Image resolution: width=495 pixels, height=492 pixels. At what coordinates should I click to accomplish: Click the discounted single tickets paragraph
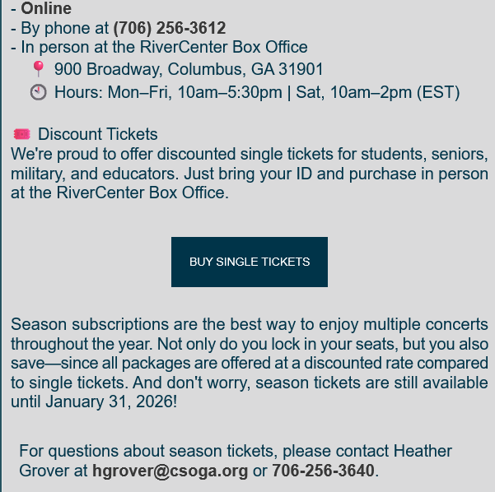click(250, 174)
